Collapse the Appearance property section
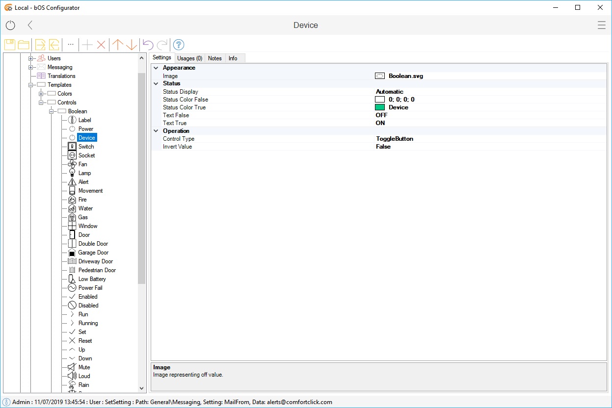The width and height of the screenshot is (612, 408). click(156, 68)
